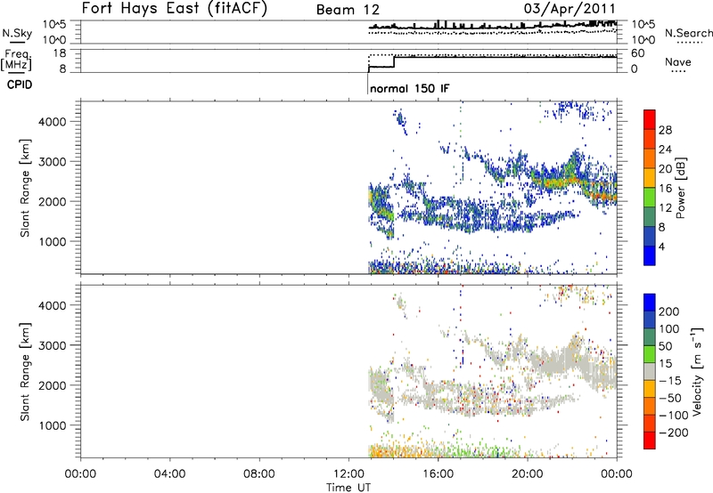The height and width of the screenshot is (493, 713).
Task: Click the Slant Range label of power panel
Action: 25,188
